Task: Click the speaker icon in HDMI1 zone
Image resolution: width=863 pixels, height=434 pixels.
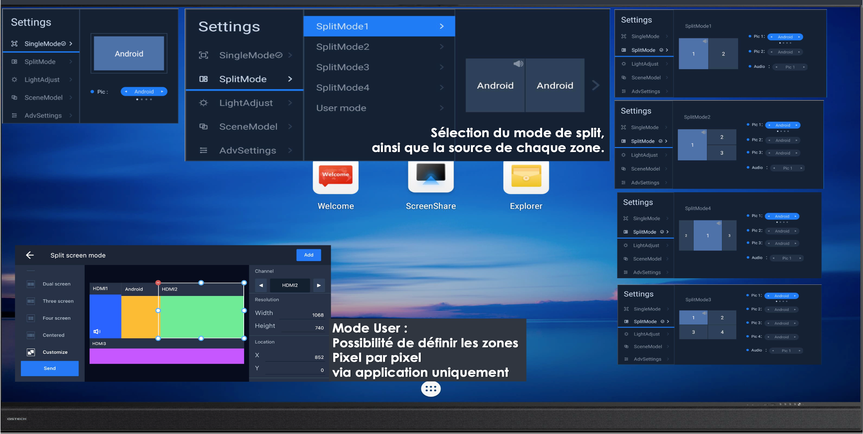Action: click(97, 331)
